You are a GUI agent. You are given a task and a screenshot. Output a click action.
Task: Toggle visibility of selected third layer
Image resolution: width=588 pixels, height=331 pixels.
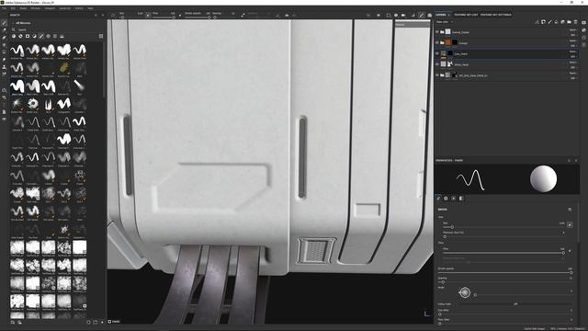[x=437, y=53]
